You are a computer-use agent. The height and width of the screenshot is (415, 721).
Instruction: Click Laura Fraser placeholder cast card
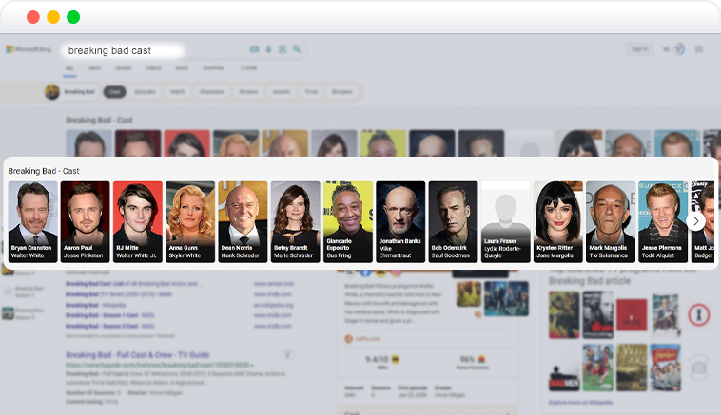pyautogui.click(x=505, y=221)
